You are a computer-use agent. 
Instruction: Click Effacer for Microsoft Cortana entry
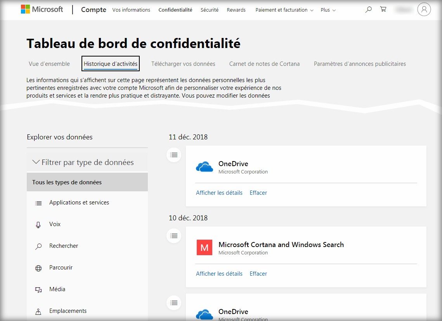pyautogui.click(x=258, y=274)
